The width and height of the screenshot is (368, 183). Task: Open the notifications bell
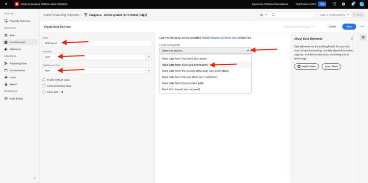(352, 4)
